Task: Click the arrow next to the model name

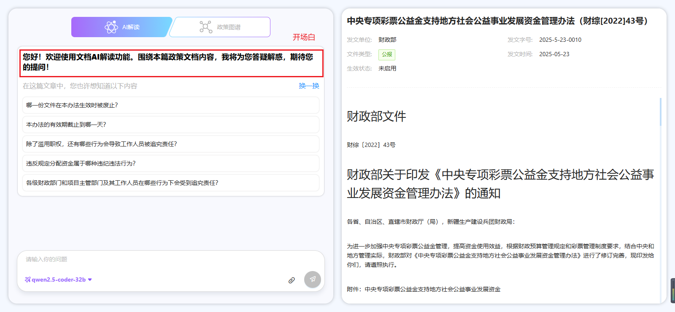Action: pos(90,279)
